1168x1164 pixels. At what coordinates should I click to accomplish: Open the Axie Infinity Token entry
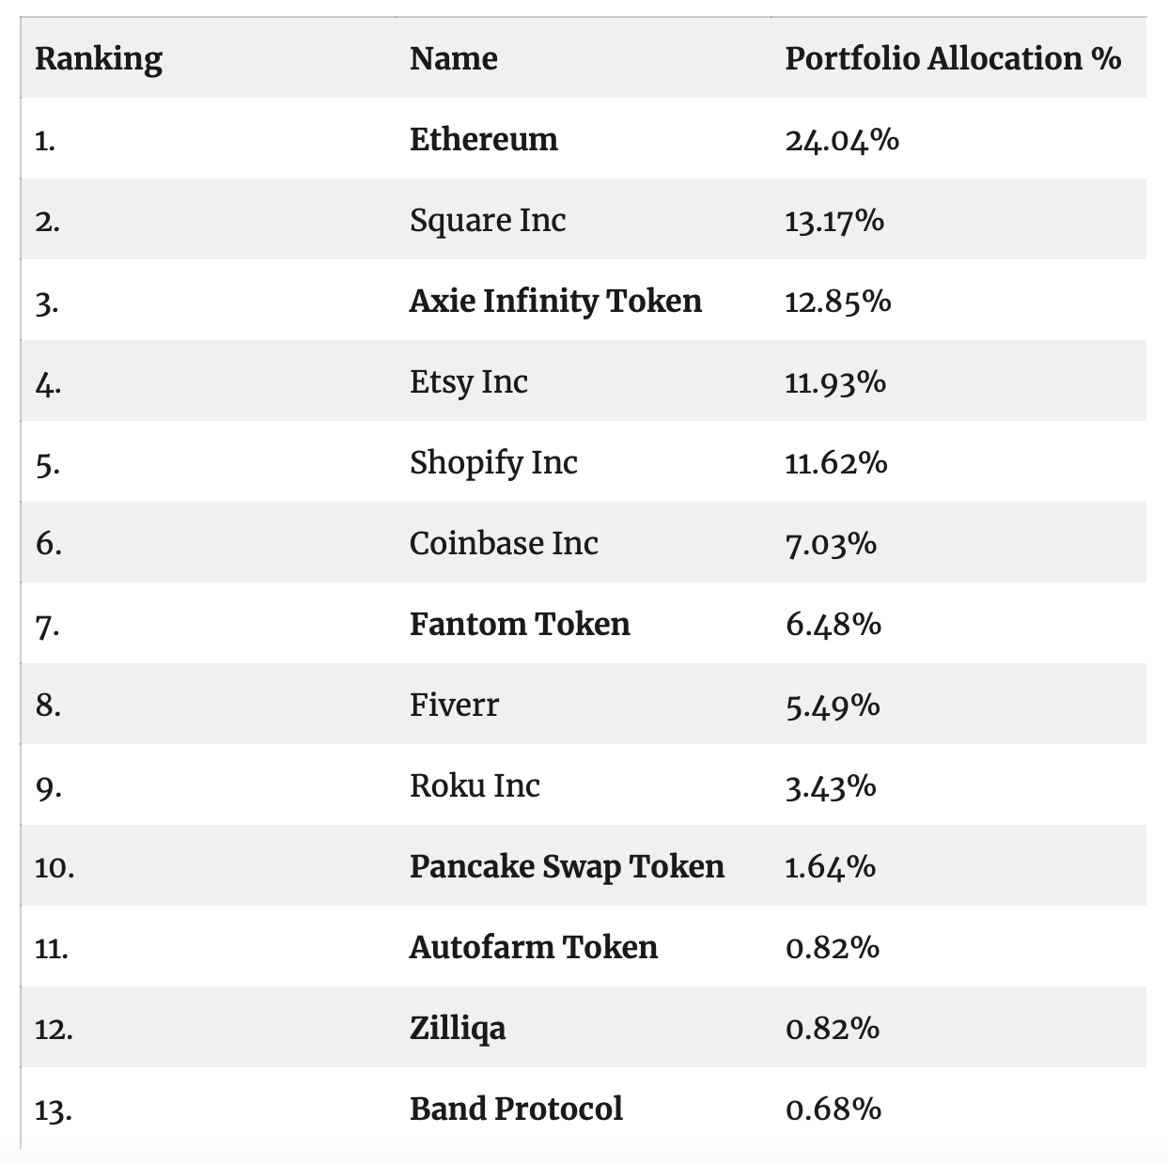[555, 301]
